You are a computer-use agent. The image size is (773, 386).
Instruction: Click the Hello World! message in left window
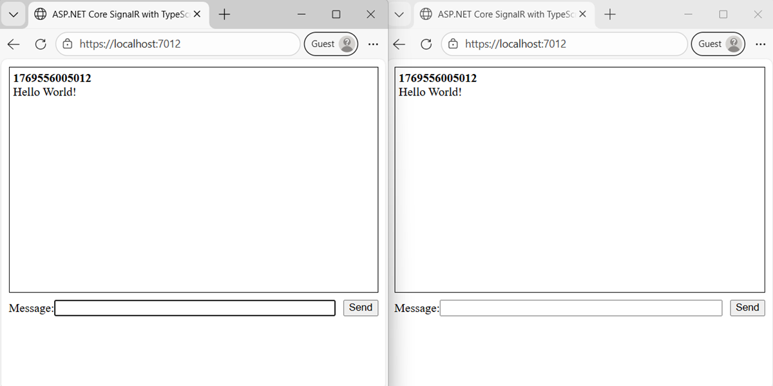[x=44, y=92]
